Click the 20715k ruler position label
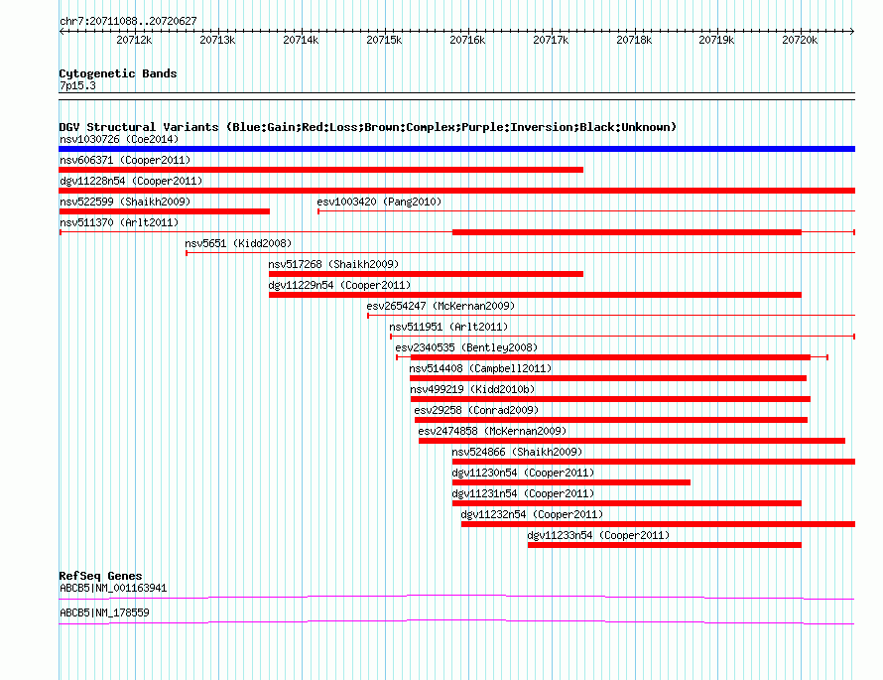 384,40
